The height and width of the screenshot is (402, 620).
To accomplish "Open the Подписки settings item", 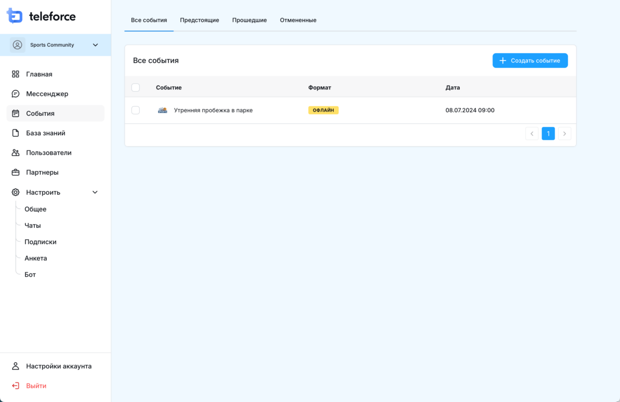I will (x=41, y=242).
